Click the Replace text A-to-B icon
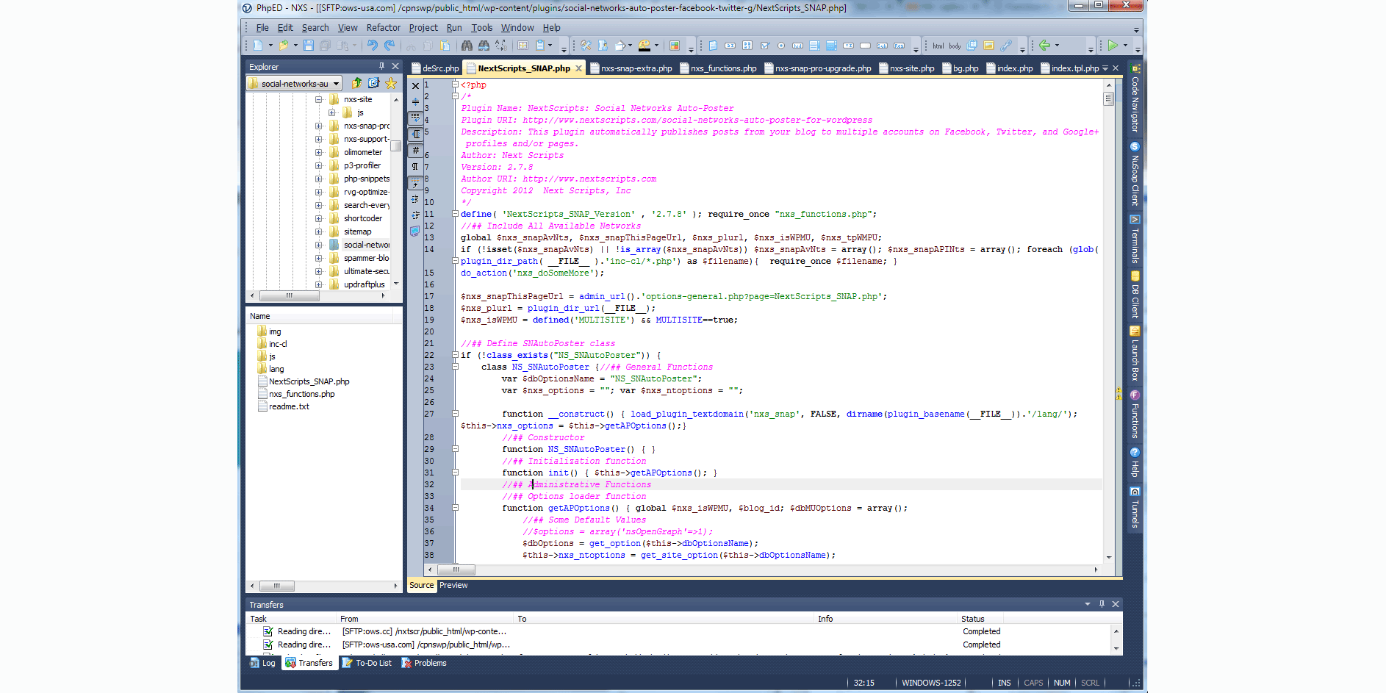This screenshot has width=1386, height=693. pos(500,46)
